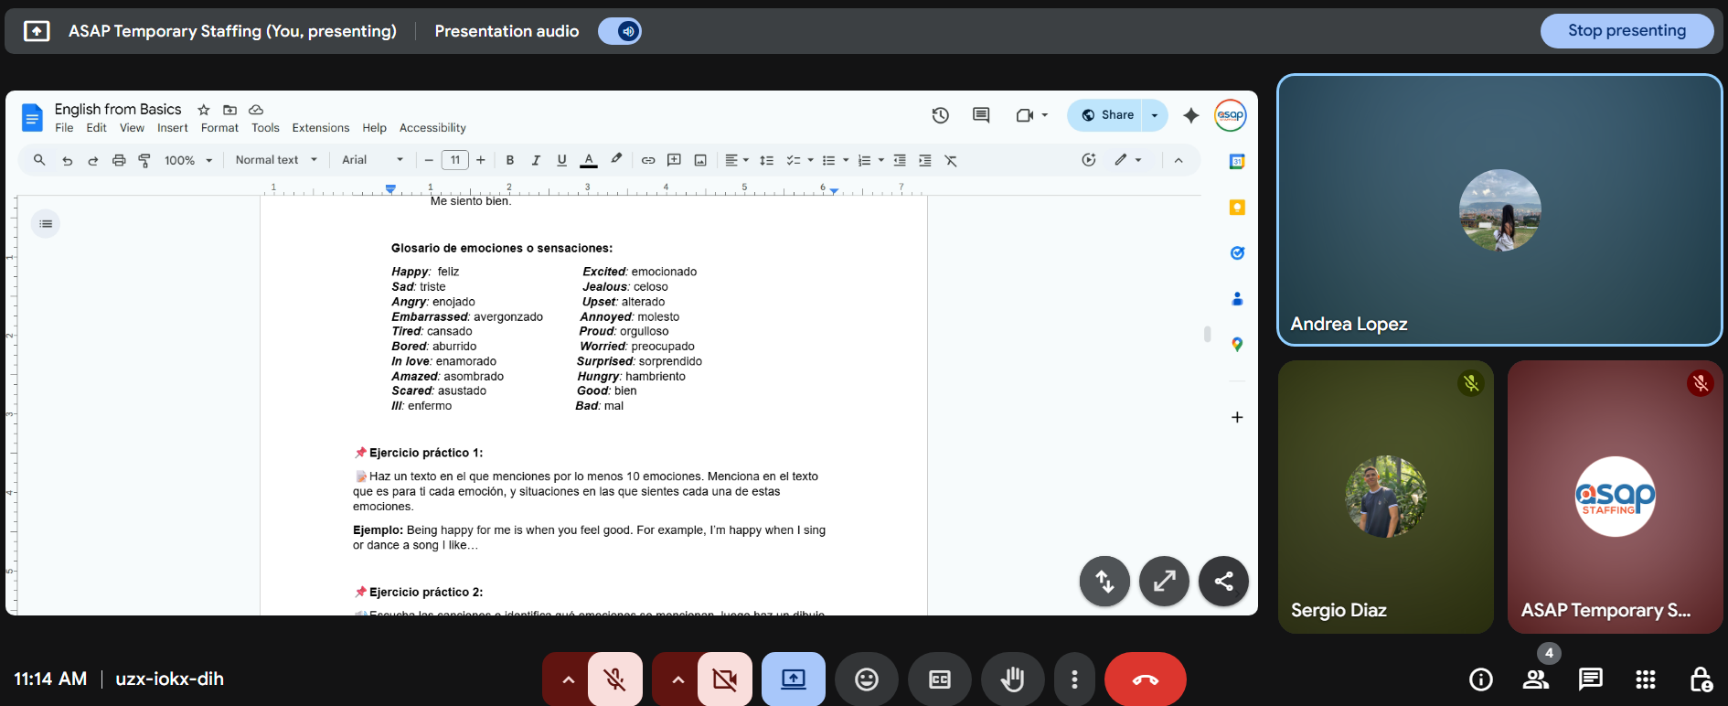
Task: Click the red leave call button
Action: 1145,679
